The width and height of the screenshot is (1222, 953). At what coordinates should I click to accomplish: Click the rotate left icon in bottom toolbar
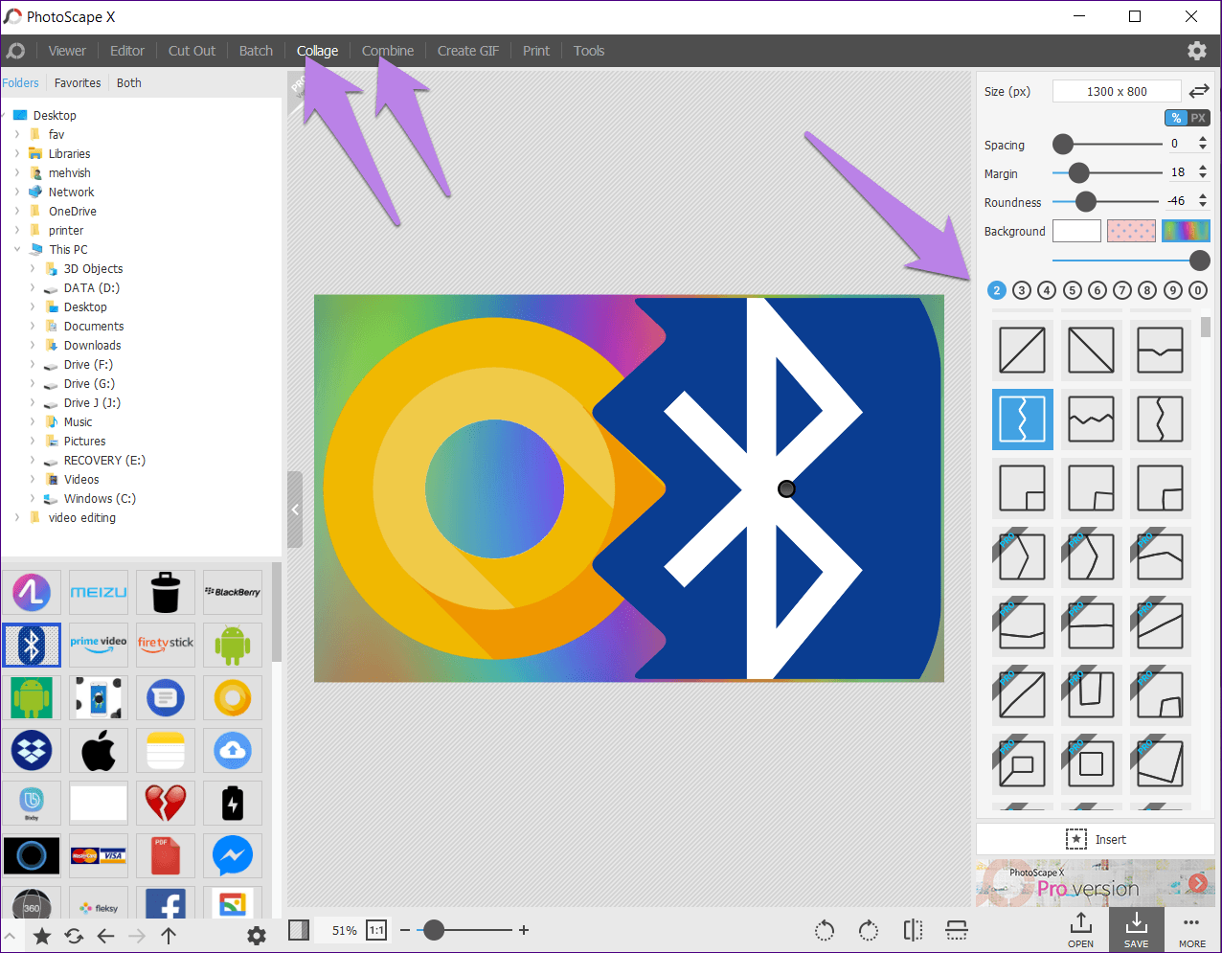824,929
